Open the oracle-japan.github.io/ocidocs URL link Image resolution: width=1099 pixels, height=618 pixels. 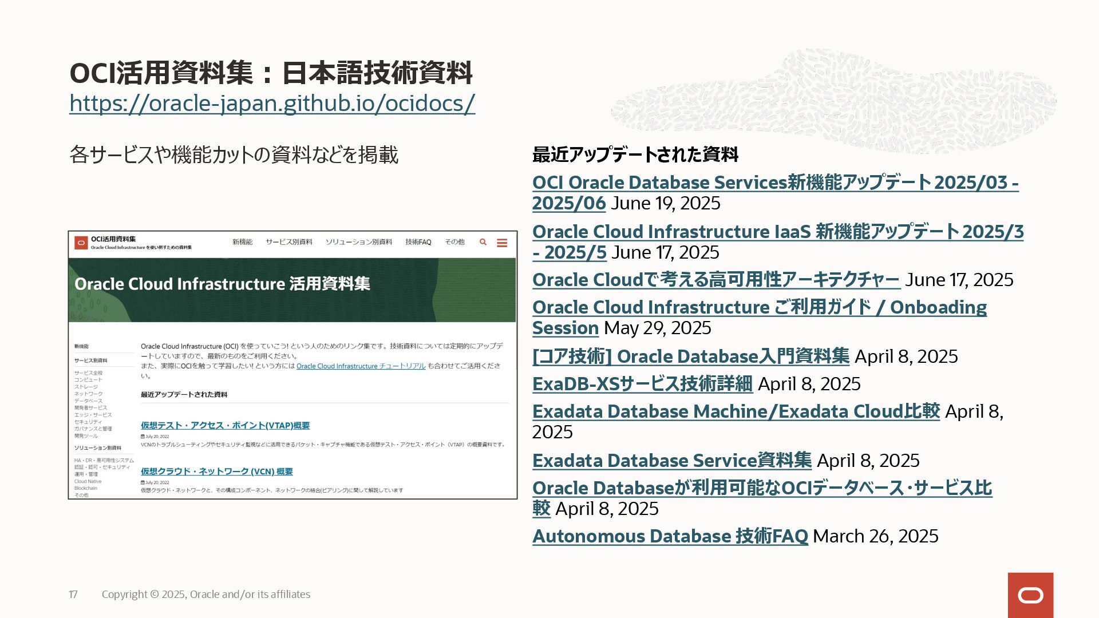(272, 103)
